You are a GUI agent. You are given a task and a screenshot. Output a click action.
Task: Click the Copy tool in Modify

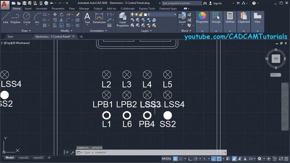pos(55,20)
